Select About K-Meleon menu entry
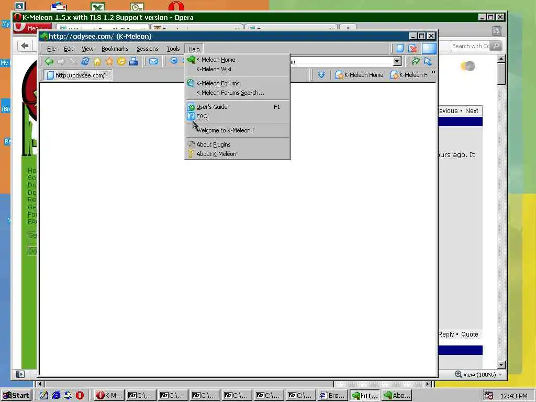Image resolution: width=536 pixels, height=402 pixels. [x=238, y=154]
